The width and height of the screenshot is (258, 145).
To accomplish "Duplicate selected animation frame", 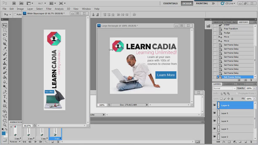I will pyautogui.click(x=52, y=142).
